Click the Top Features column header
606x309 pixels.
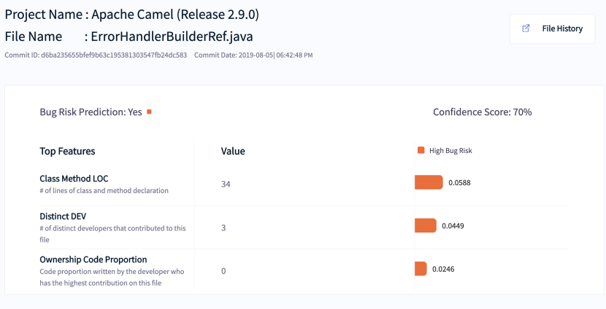tap(67, 152)
